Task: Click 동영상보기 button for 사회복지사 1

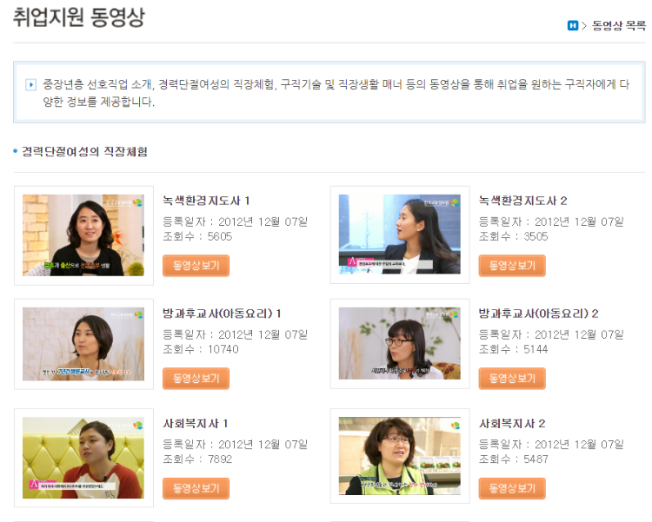Action: pos(196,488)
